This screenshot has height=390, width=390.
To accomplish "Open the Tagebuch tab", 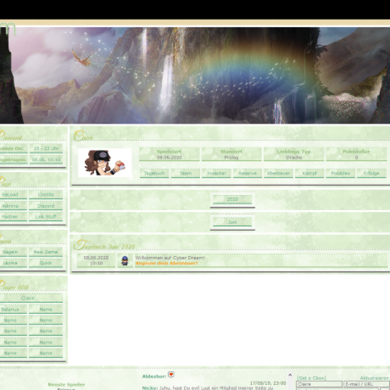I will click(154, 173).
